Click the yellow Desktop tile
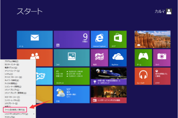The width and height of the screenshot is (178, 118). [44, 95]
